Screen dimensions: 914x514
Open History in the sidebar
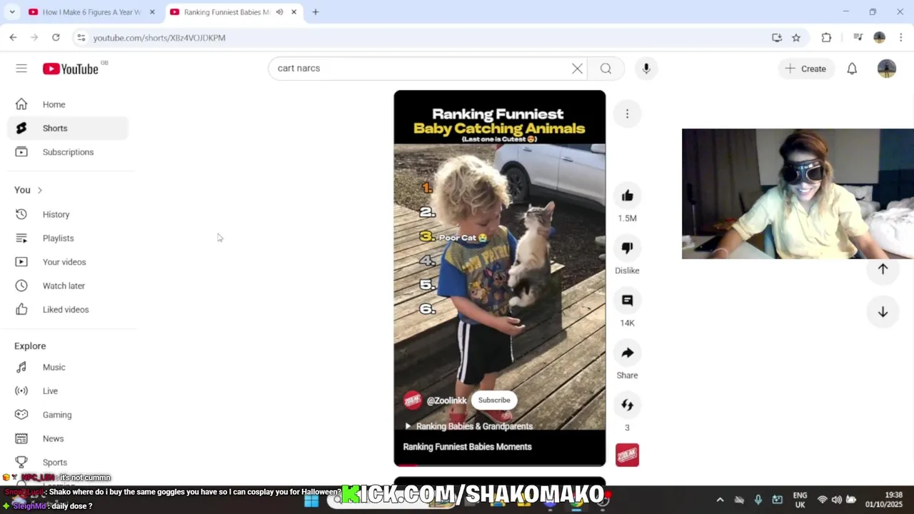68,214
